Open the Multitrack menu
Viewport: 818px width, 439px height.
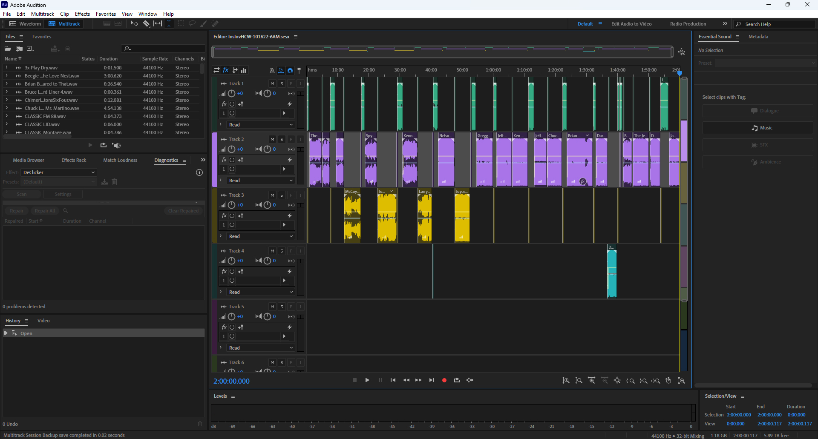click(43, 14)
